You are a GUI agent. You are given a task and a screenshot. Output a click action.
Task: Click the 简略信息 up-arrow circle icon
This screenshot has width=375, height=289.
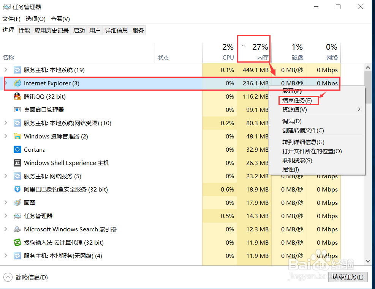[x=8, y=277]
